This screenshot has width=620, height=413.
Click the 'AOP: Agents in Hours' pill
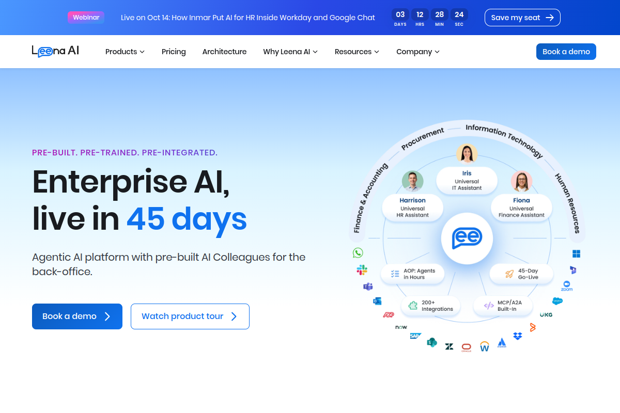click(x=413, y=274)
